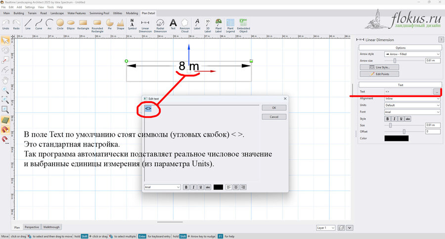Open the Arrow style dropdown
Screen dimensions: 445x239
pos(412,54)
